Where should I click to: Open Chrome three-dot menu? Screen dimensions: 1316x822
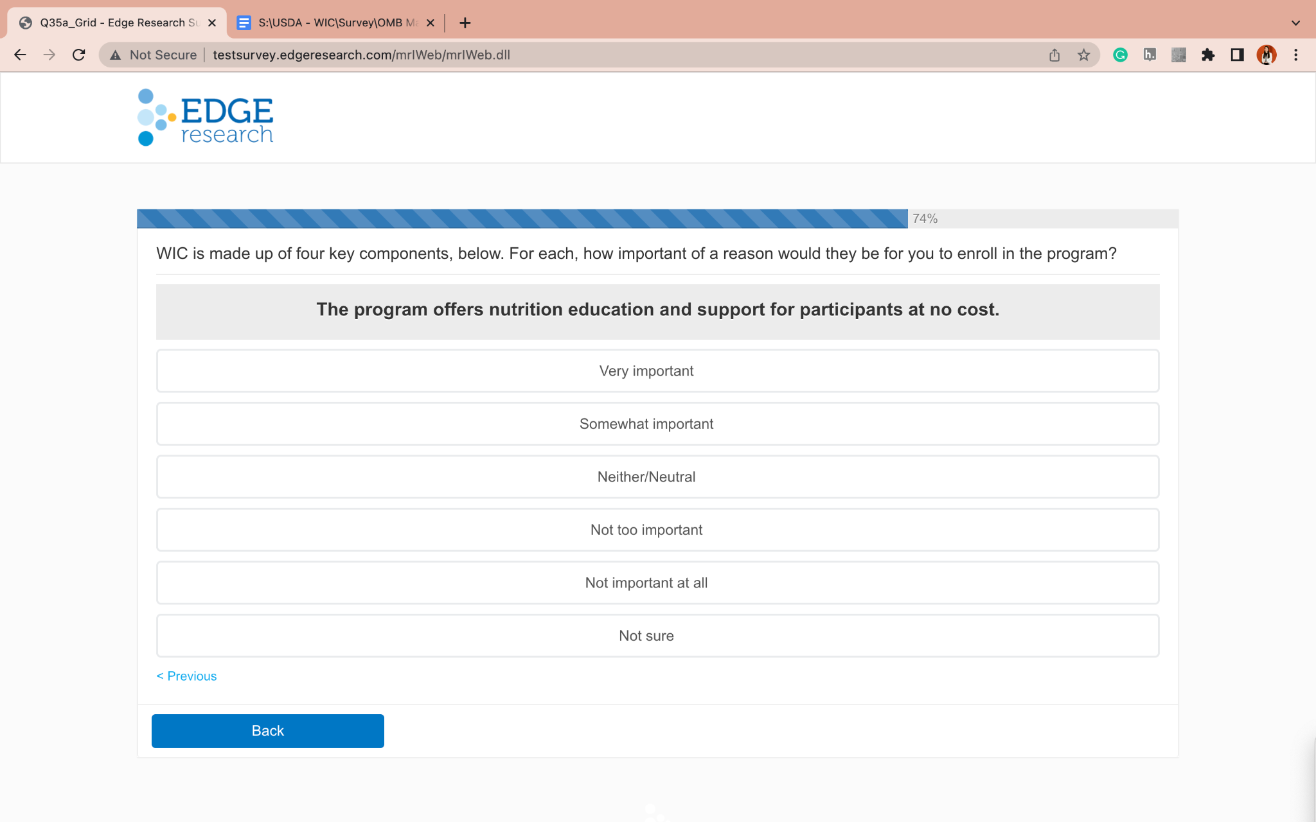(1296, 55)
